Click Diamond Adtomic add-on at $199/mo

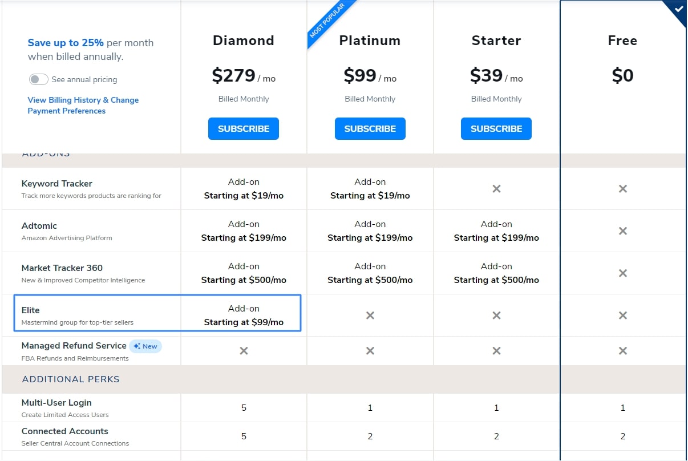(x=244, y=231)
